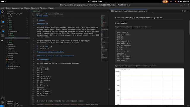Open the battery 60% indicator
190x107 pixels.
186,1
